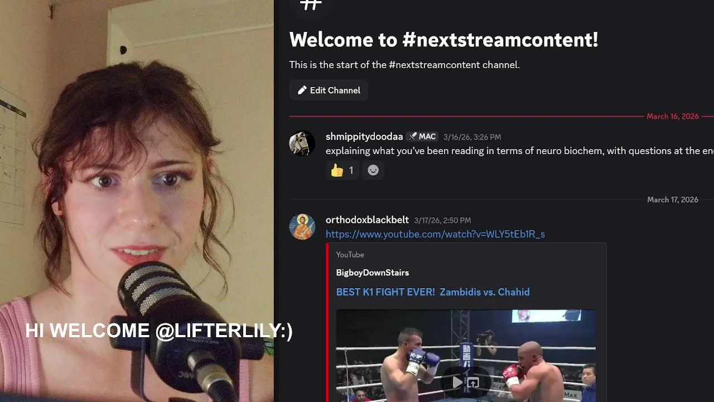The width and height of the screenshot is (714, 402).
Task: Open BEST K1 FIGHT EVER video title
Action: (433, 292)
